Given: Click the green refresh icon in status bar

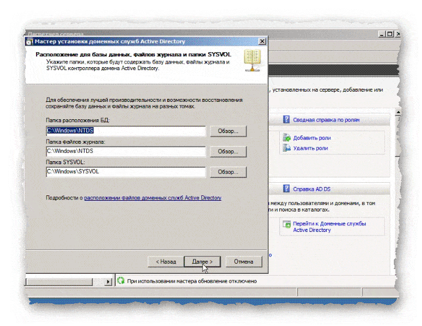Looking at the screenshot, I should coord(121,281).
